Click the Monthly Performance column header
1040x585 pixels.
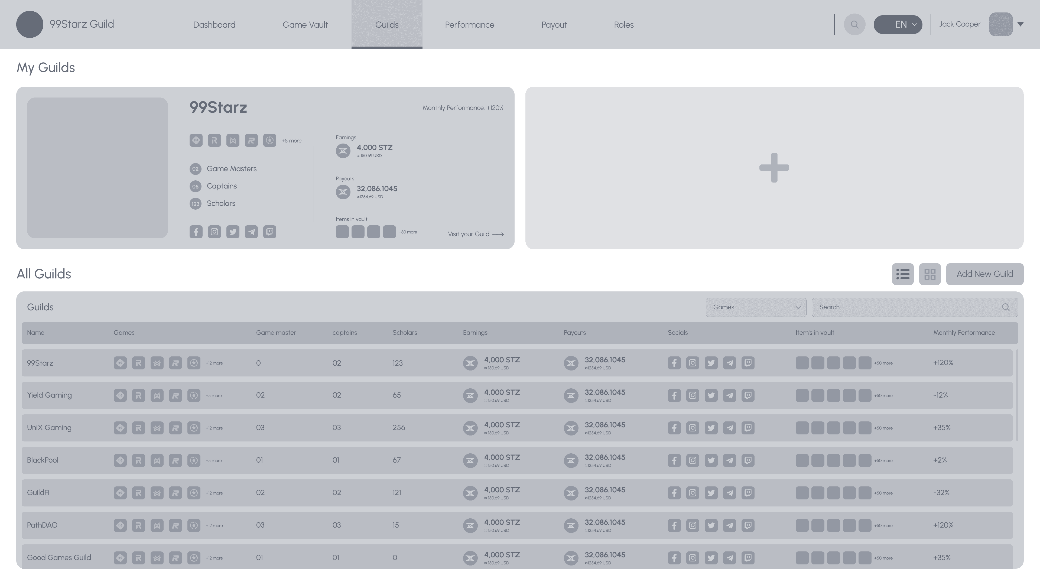(x=964, y=333)
